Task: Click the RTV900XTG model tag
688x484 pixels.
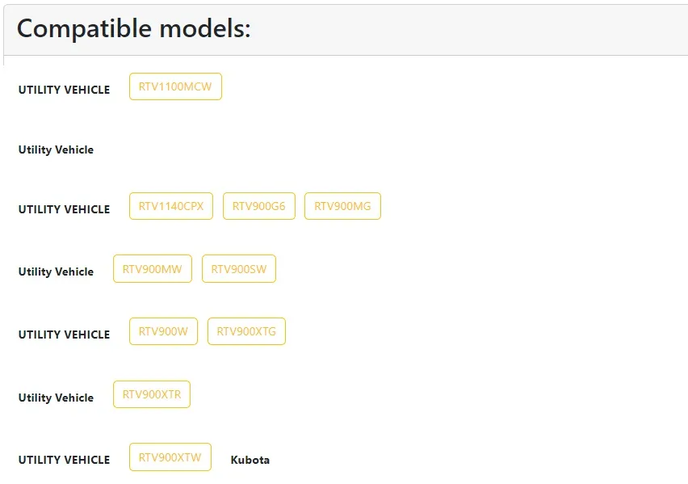Action: (246, 331)
